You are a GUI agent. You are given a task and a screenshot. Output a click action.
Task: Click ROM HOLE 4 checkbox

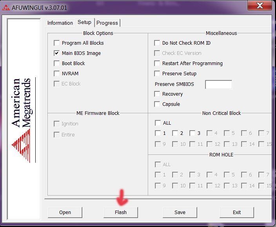[x=209, y=175]
